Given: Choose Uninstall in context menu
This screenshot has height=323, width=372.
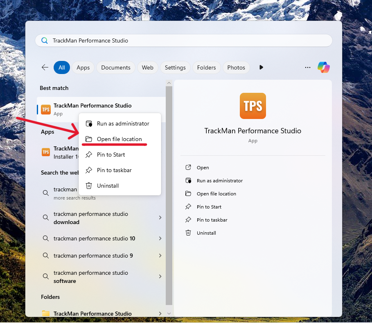Looking at the screenshot, I should tap(120, 186).
